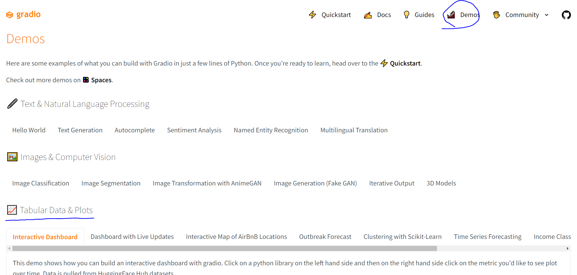The width and height of the screenshot is (577, 275).
Task: Open the Sentiment Analysis demo
Action: pyautogui.click(x=194, y=130)
